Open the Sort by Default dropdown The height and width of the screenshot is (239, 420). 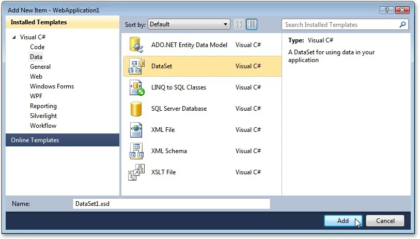[x=189, y=24]
